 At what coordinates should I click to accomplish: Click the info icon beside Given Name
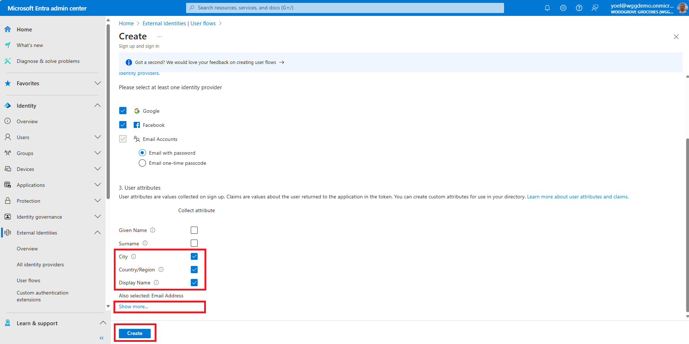[153, 230]
